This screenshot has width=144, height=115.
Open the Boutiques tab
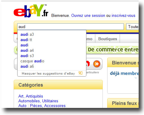coord(107,39)
